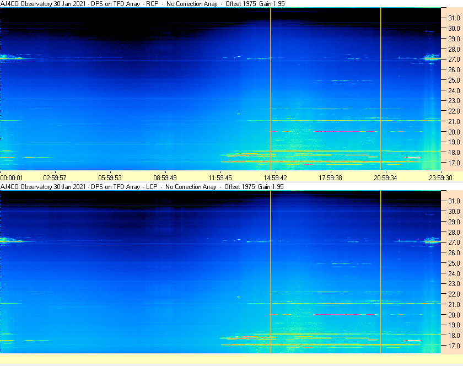
Task: Click the 29.0 frequency label on RCP axis
Action: pos(454,39)
